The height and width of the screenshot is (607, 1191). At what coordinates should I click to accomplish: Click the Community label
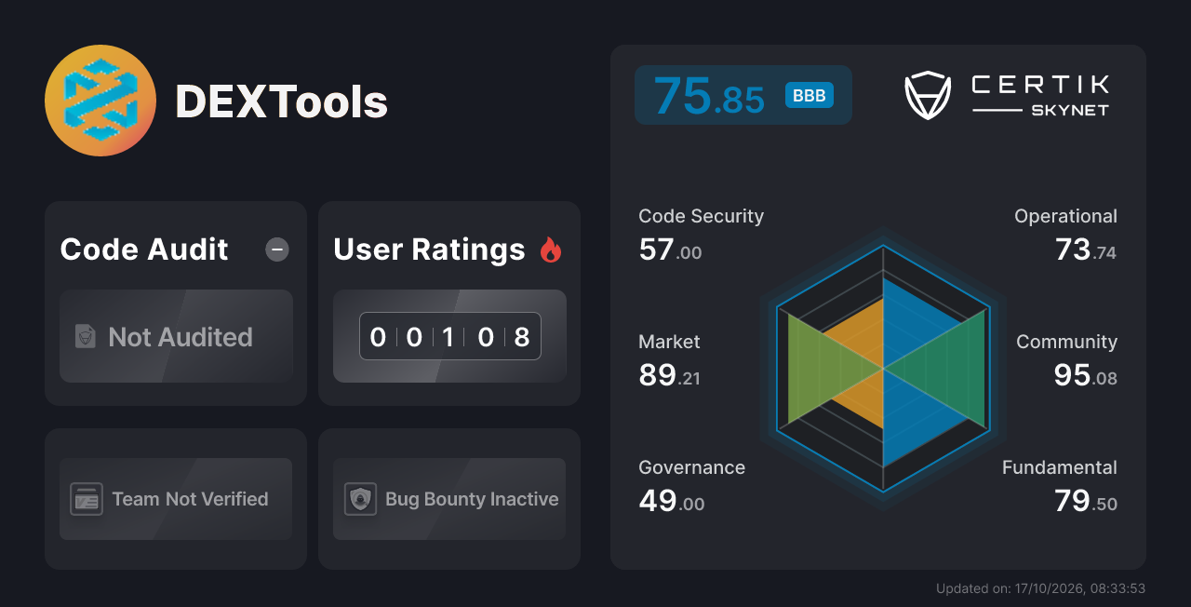(1066, 342)
